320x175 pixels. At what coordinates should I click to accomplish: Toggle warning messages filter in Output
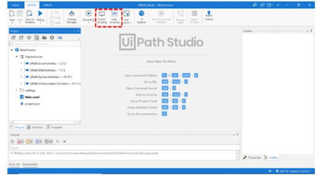[x=29, y=141]
